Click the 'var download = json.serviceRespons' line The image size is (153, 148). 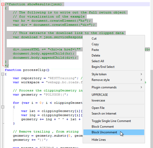(x=48, y=37)
